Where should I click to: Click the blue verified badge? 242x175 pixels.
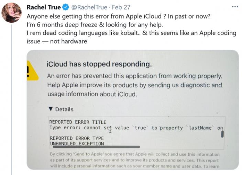[66, 7]
